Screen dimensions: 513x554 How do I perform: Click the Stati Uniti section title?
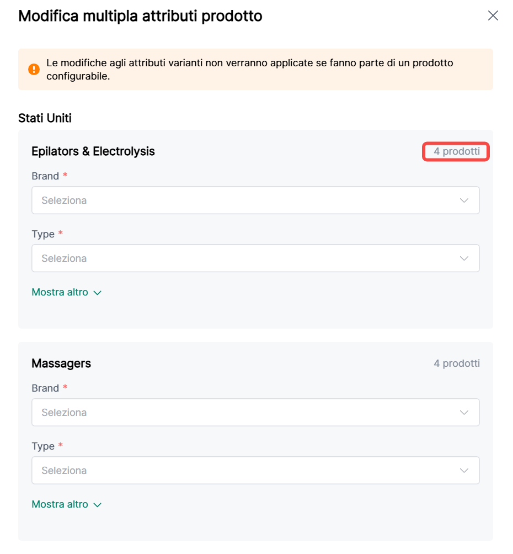click(x=45, y=118)
